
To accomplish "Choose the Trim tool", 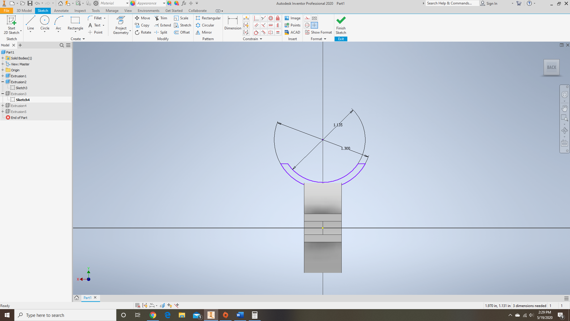I will point(161,18).
